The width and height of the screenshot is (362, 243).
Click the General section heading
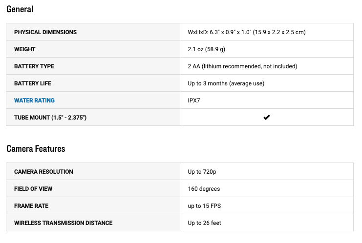tap(20, 9)
